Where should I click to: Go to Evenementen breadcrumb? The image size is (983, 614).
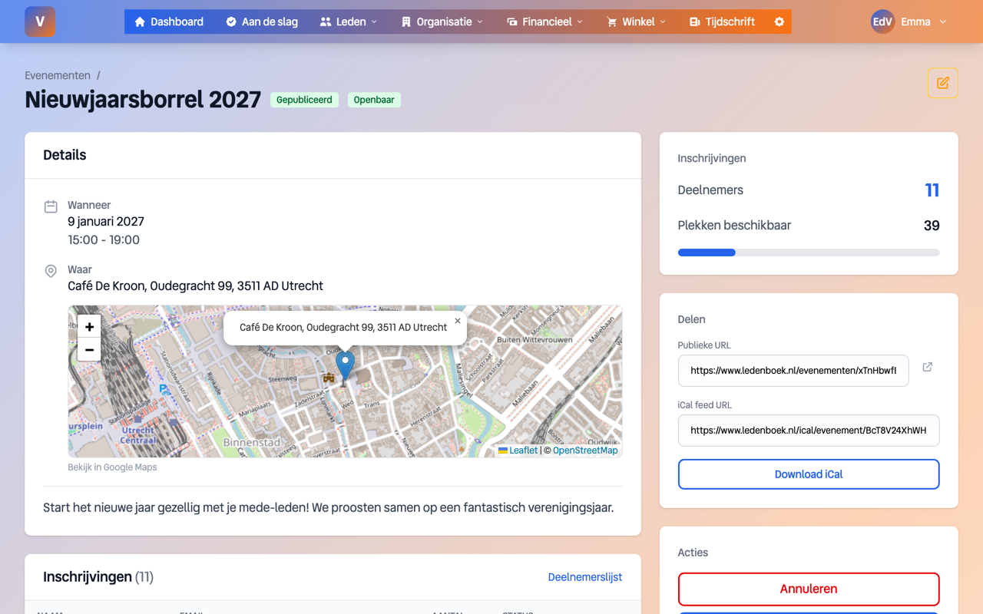58,75
